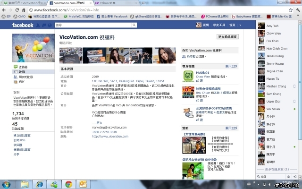Click the 建立粉絲專頁 button at top right
Viewport: 302px width, 189px height.
(x=227, y=37)
